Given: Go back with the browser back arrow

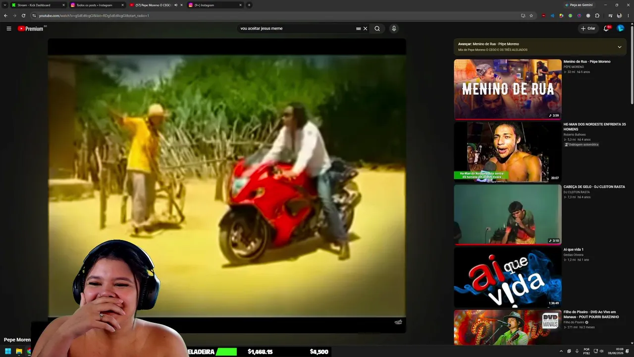Looking at the screenshot, I should click(6, 15).
